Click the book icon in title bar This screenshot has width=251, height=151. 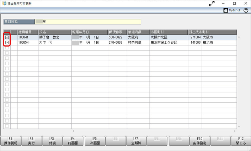(x=4, y=3)
